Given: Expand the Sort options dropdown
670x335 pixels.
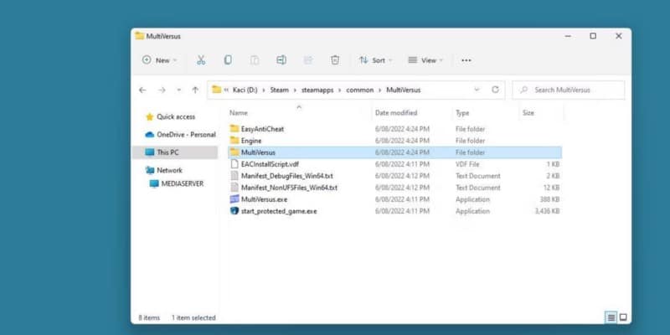Looking at the screenshot, I should tap(375, 60).
